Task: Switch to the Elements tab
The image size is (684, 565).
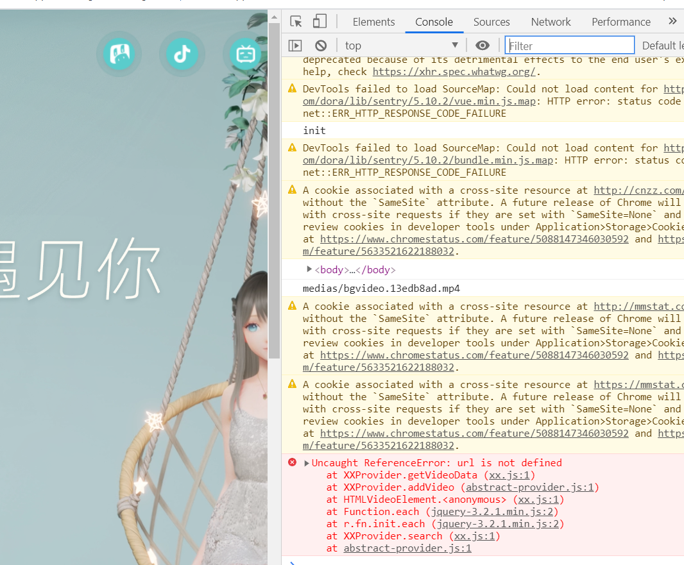Action: (x=373, y=22)
